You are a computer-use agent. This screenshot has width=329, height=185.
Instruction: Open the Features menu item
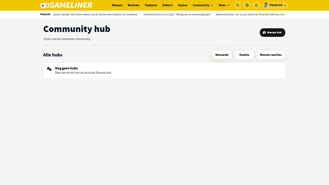[151, 5]
